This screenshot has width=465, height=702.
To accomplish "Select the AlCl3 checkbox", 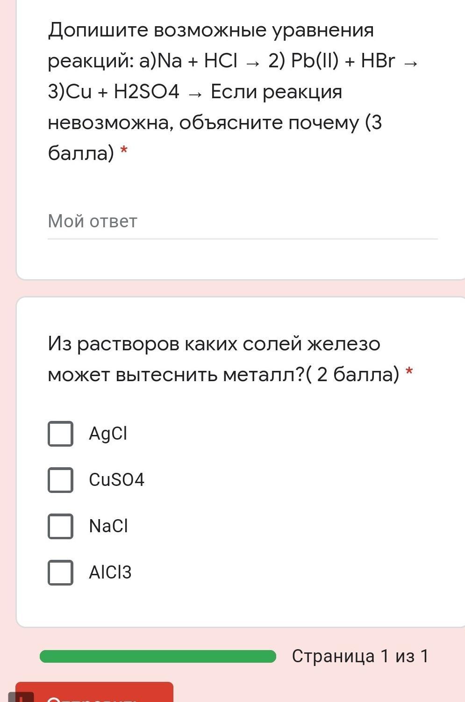I will tap(60, 572).
